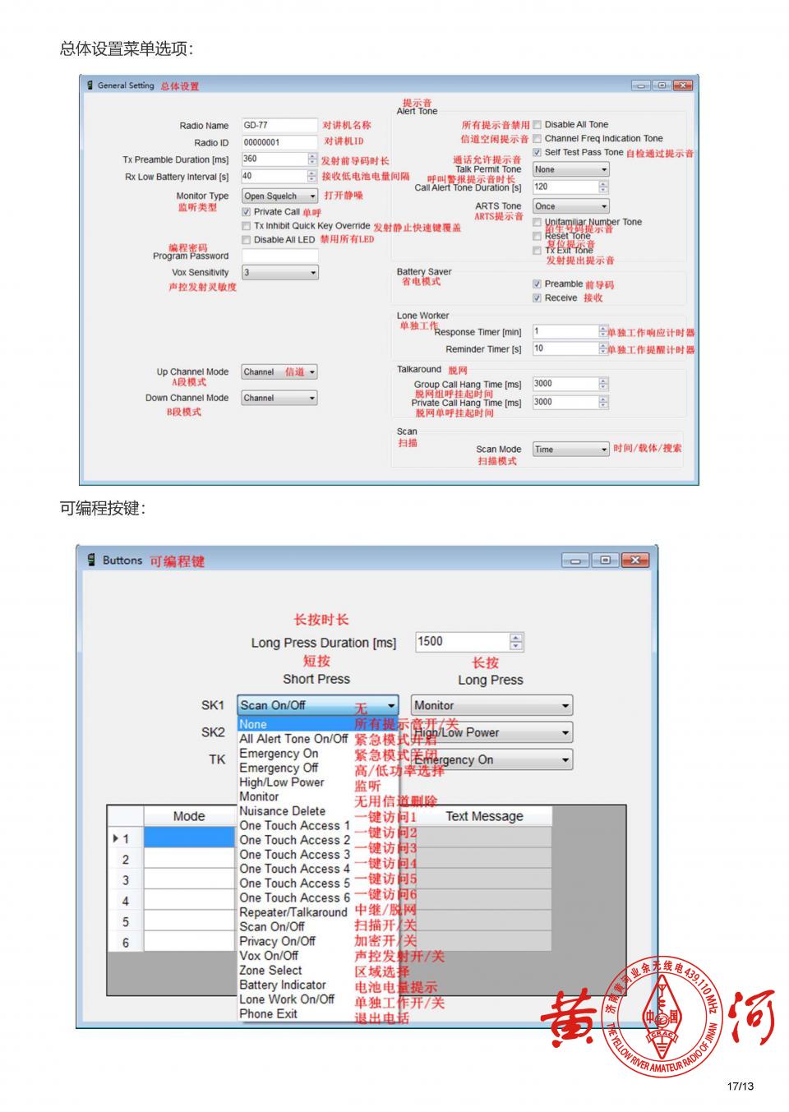
Task: Step up the Tx Preamble Duration value
Action: pos(311,156)
